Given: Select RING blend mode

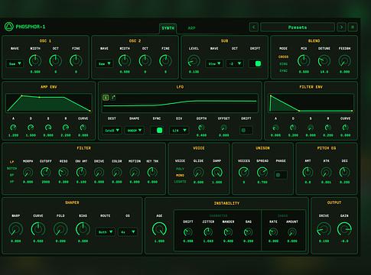Looking at the screenshot, I should coord(284,64).
